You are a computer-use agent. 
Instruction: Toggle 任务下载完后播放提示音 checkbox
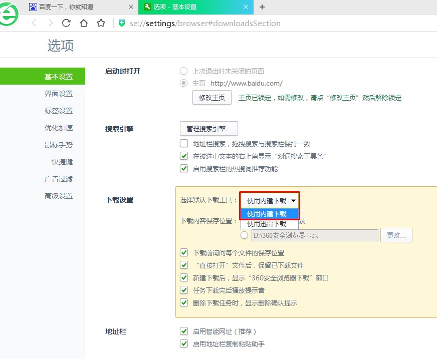(x=184, y=290)
